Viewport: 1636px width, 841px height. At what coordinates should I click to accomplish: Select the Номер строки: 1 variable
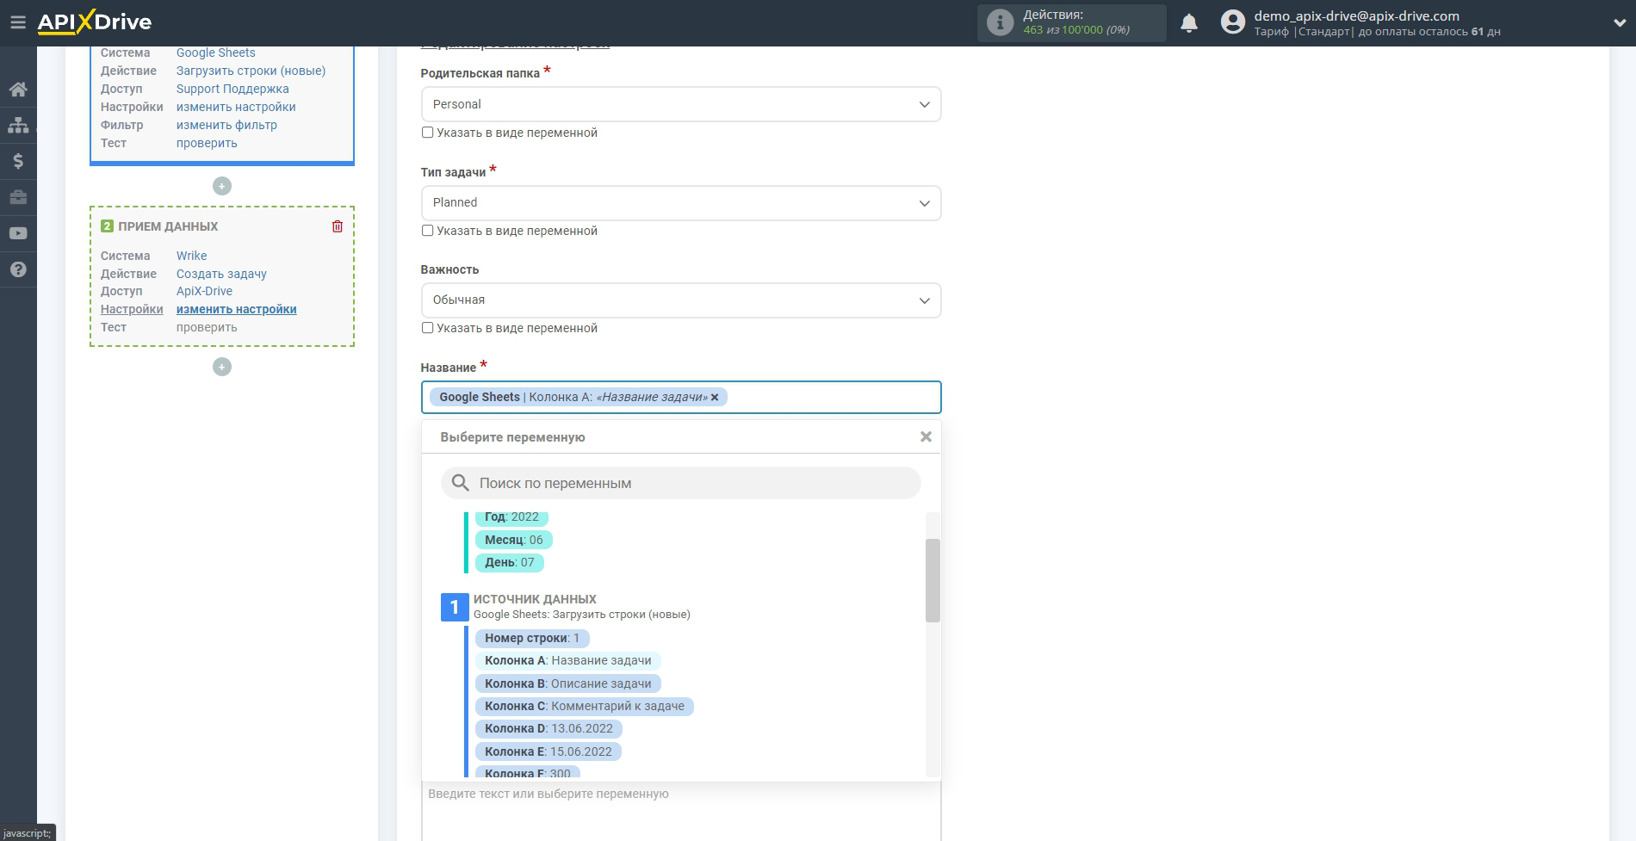532,638
